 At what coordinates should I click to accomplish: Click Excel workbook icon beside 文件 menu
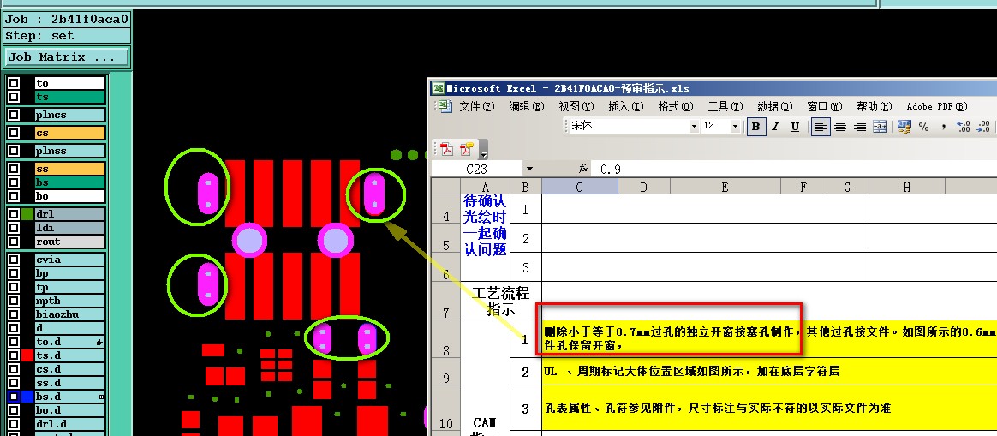tap(446, 107)
